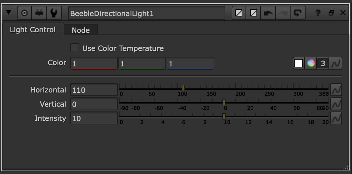Click the bug-shaped icon in the header
The image size is (352, 174).
pos(39,13)
